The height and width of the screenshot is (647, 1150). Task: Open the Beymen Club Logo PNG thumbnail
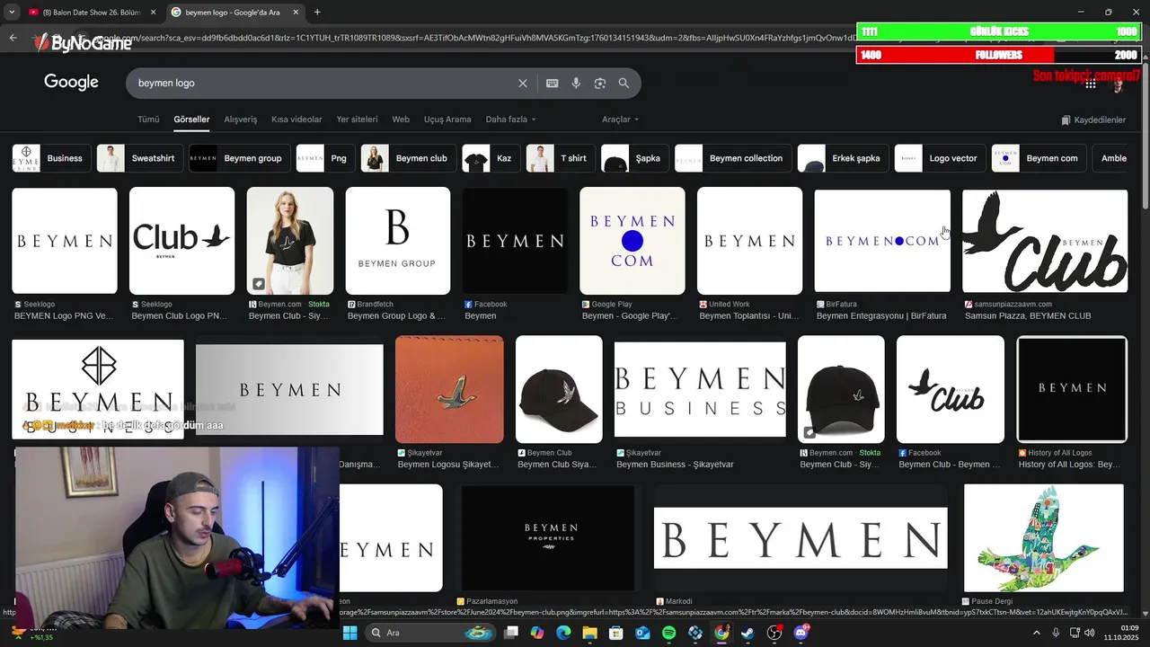pyautogui.click(x=181, y=241)
